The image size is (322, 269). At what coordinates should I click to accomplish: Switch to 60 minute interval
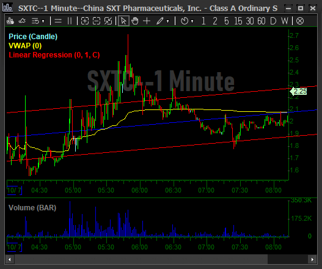[262, 21]
